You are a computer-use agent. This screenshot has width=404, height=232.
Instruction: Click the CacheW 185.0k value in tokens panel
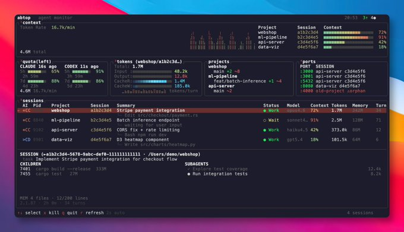coord(182,86)
